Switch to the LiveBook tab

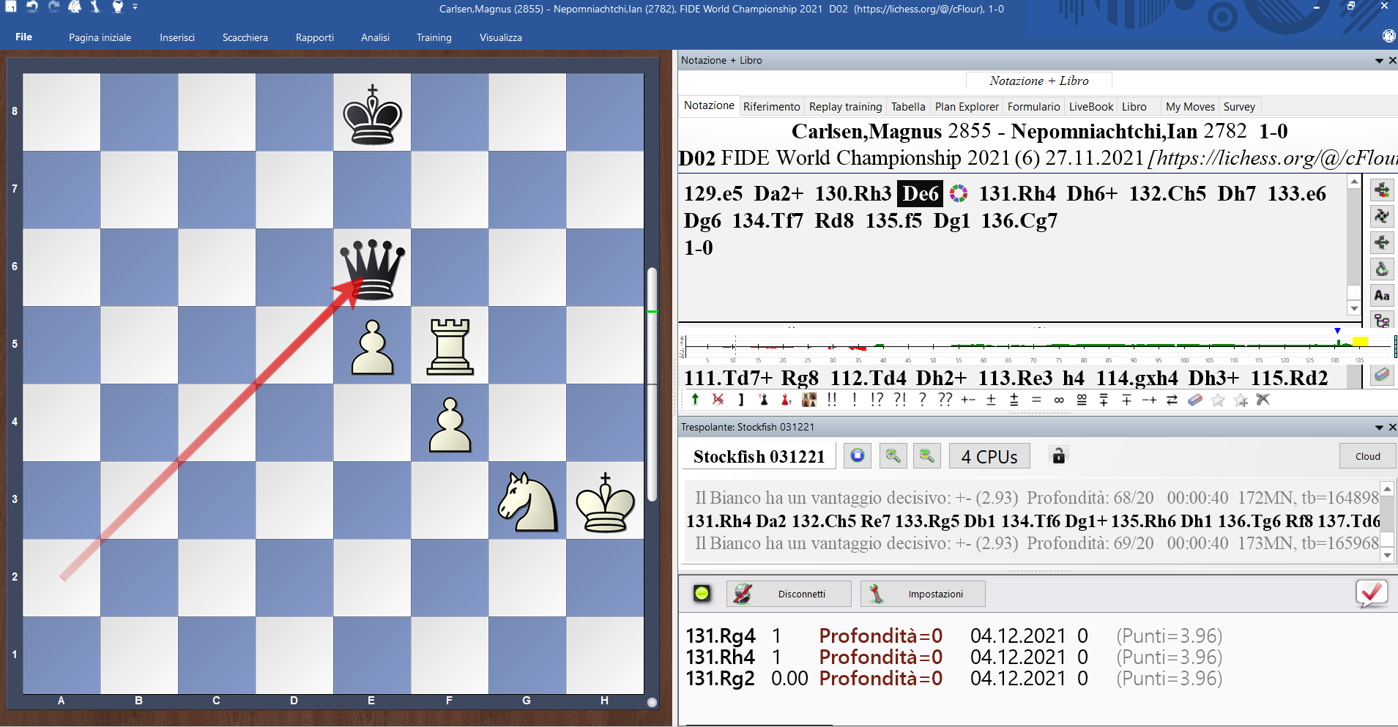(1091, 107)
